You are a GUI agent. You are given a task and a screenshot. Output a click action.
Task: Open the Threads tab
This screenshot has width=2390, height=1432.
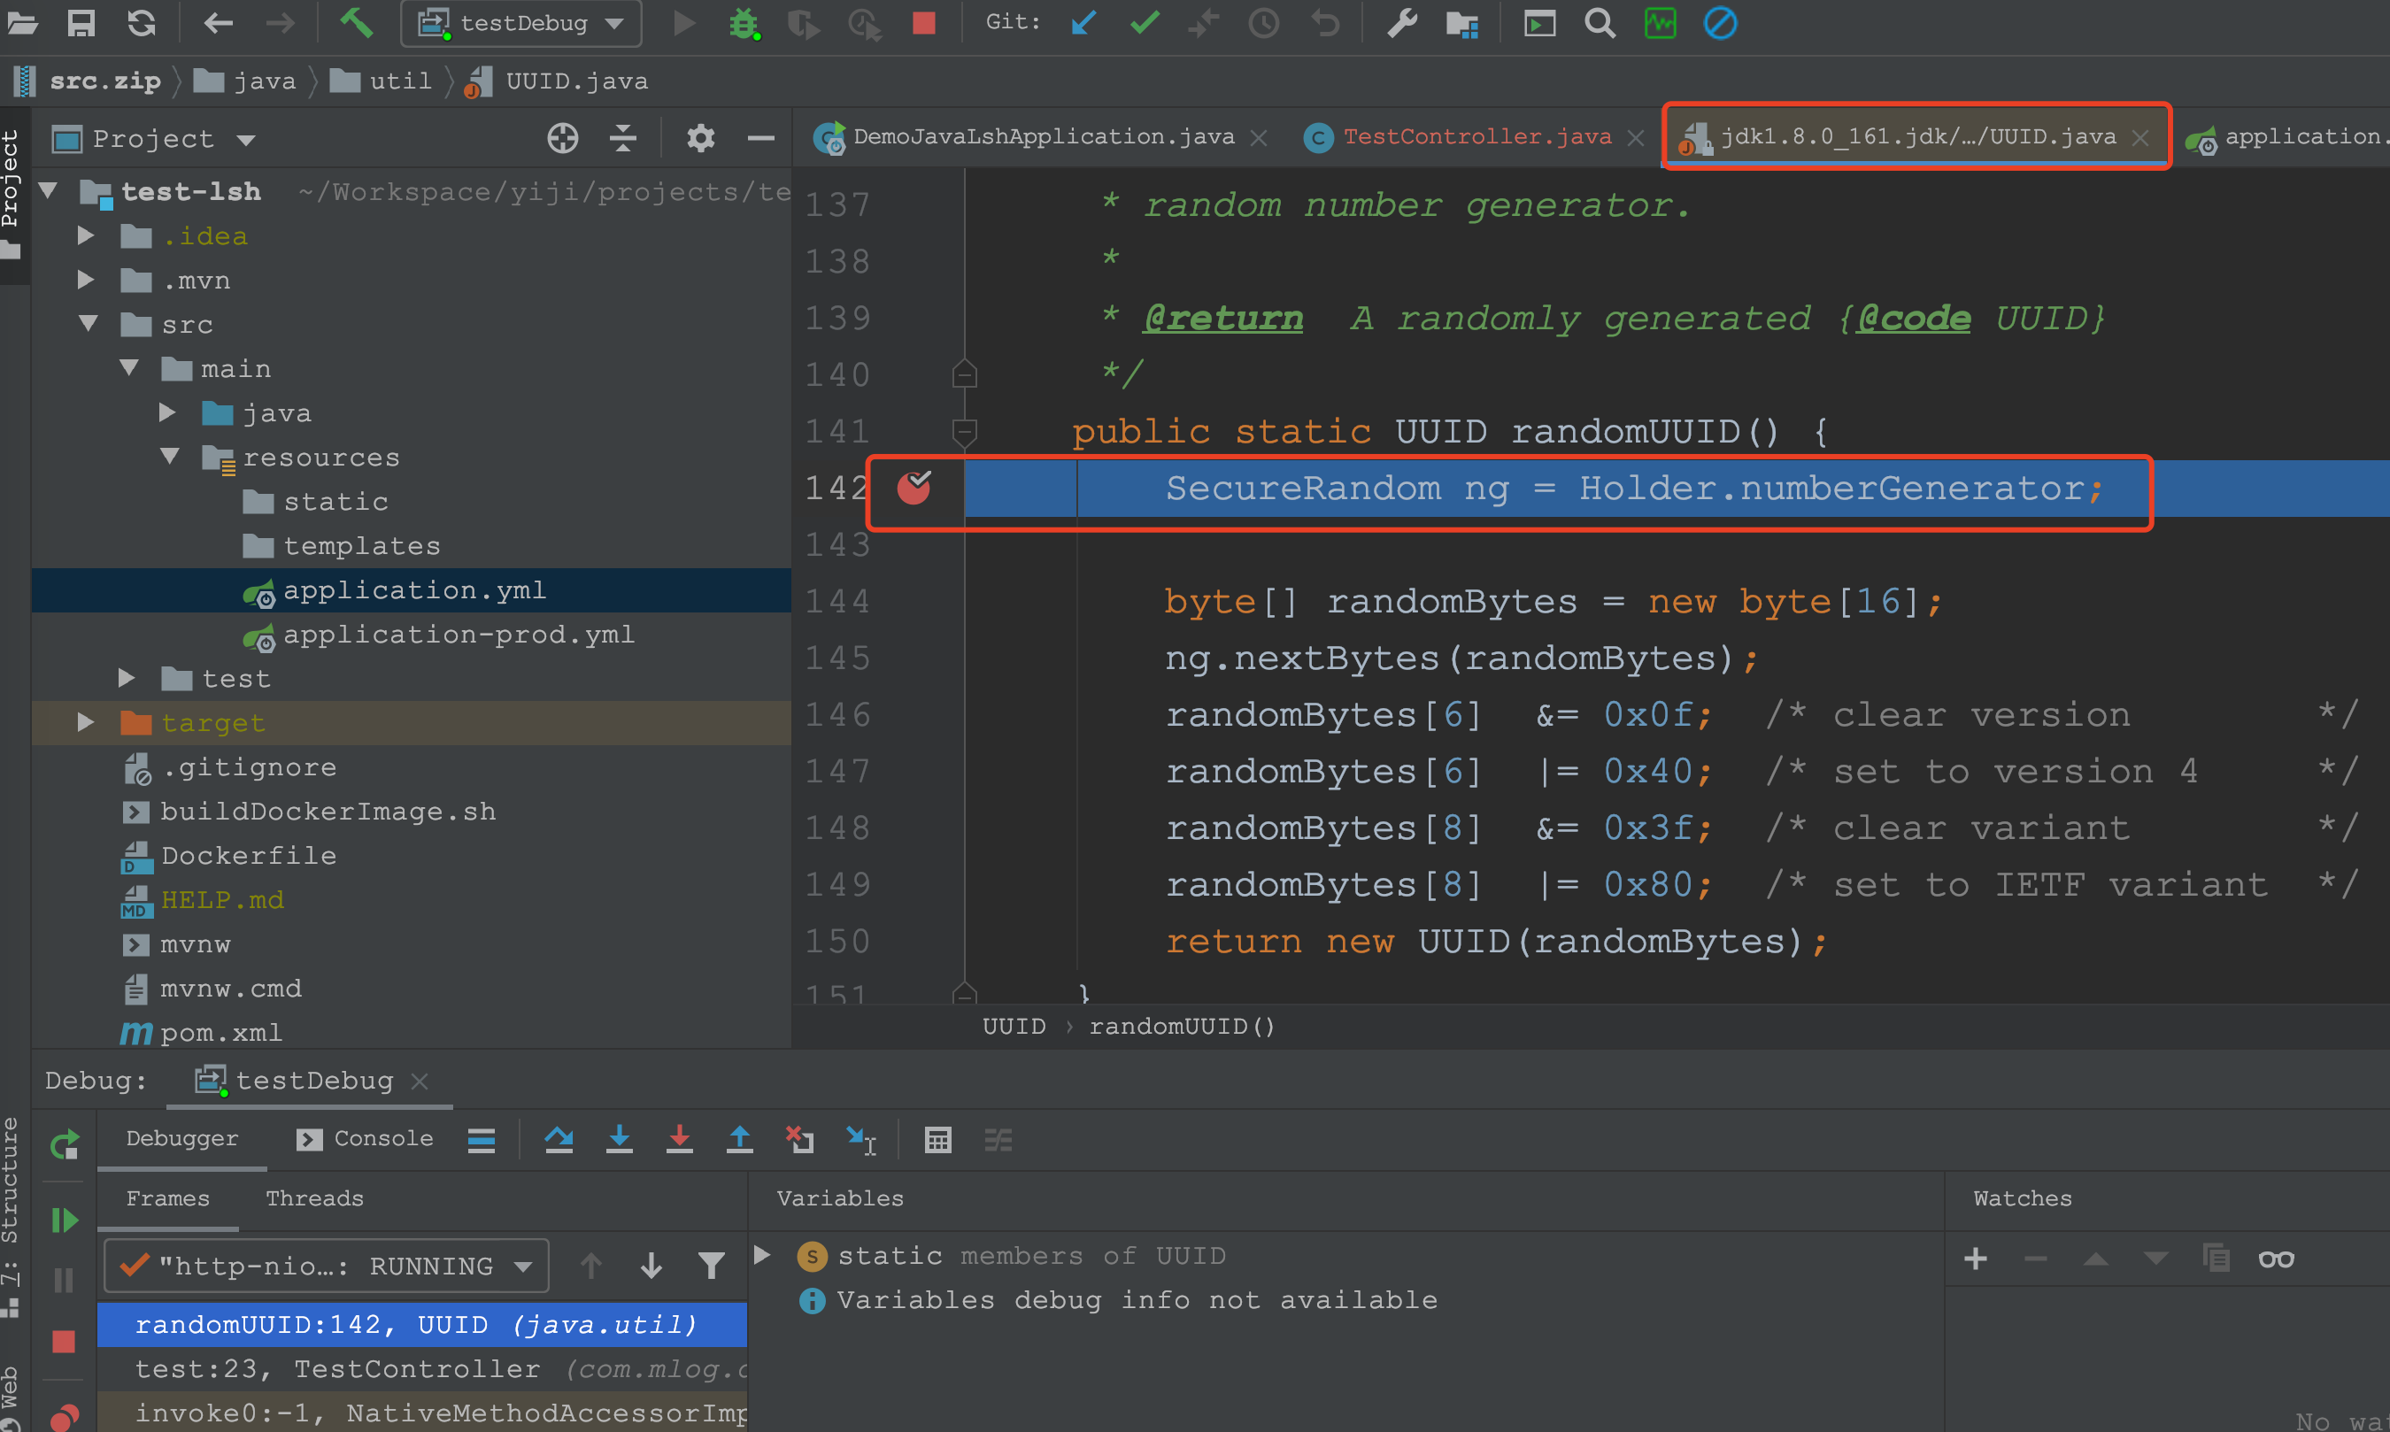tap(314, 1198)
